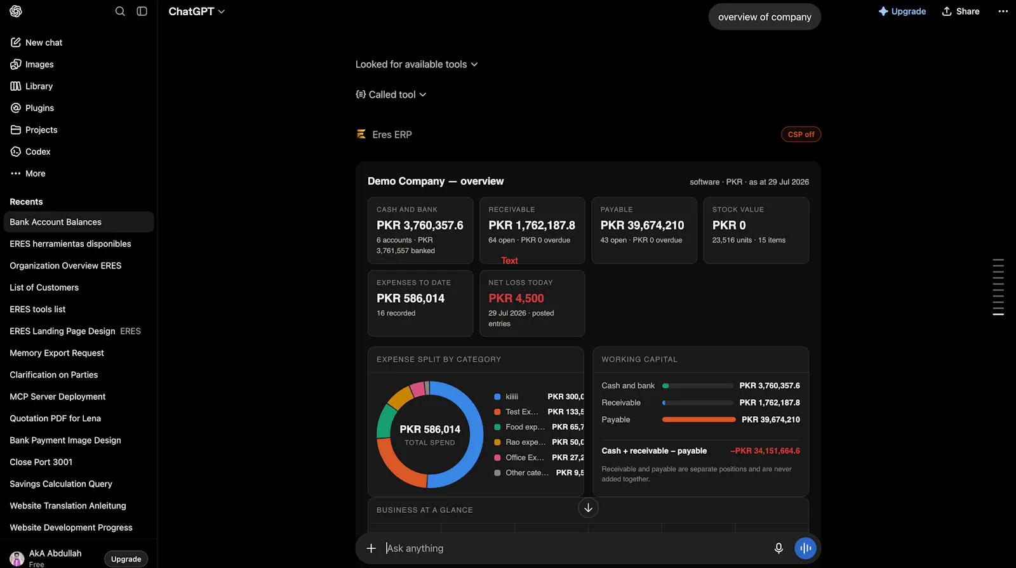Open search chats magnifier icon
Viewport: 1016px width, 568px height.
[x=120, y=11]
